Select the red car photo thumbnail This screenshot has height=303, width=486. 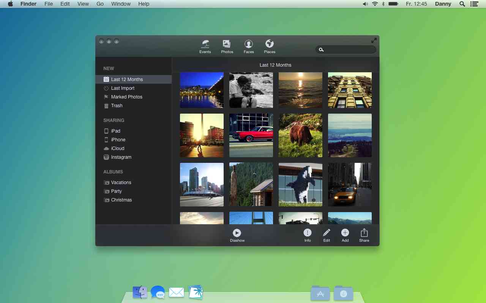pos(251,135)
